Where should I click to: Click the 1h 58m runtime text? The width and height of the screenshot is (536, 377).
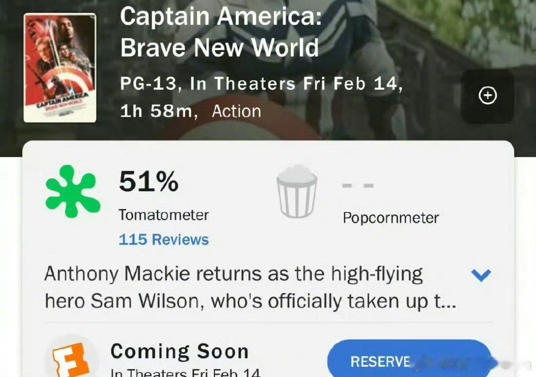(x=159, y=111)
